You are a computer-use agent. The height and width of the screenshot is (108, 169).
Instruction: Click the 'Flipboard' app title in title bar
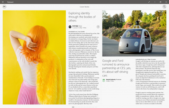tap(10, 2)
